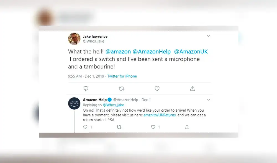
Task: Like Jake Lawrence's tweet with heart icon
Action: click(x=157, y=88)
